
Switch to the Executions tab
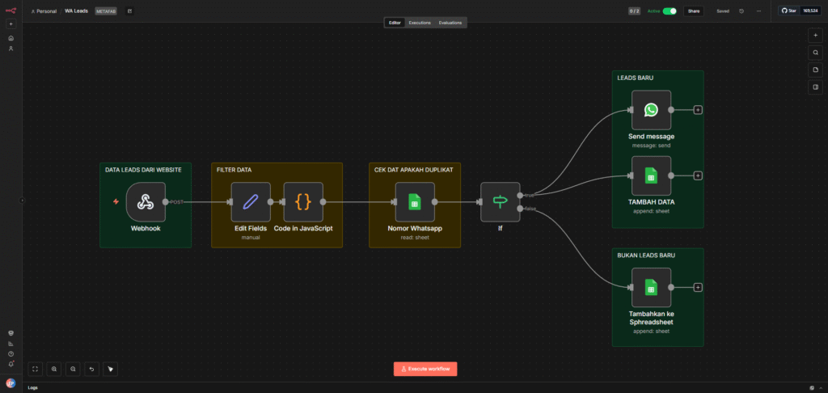pos(420,23)
